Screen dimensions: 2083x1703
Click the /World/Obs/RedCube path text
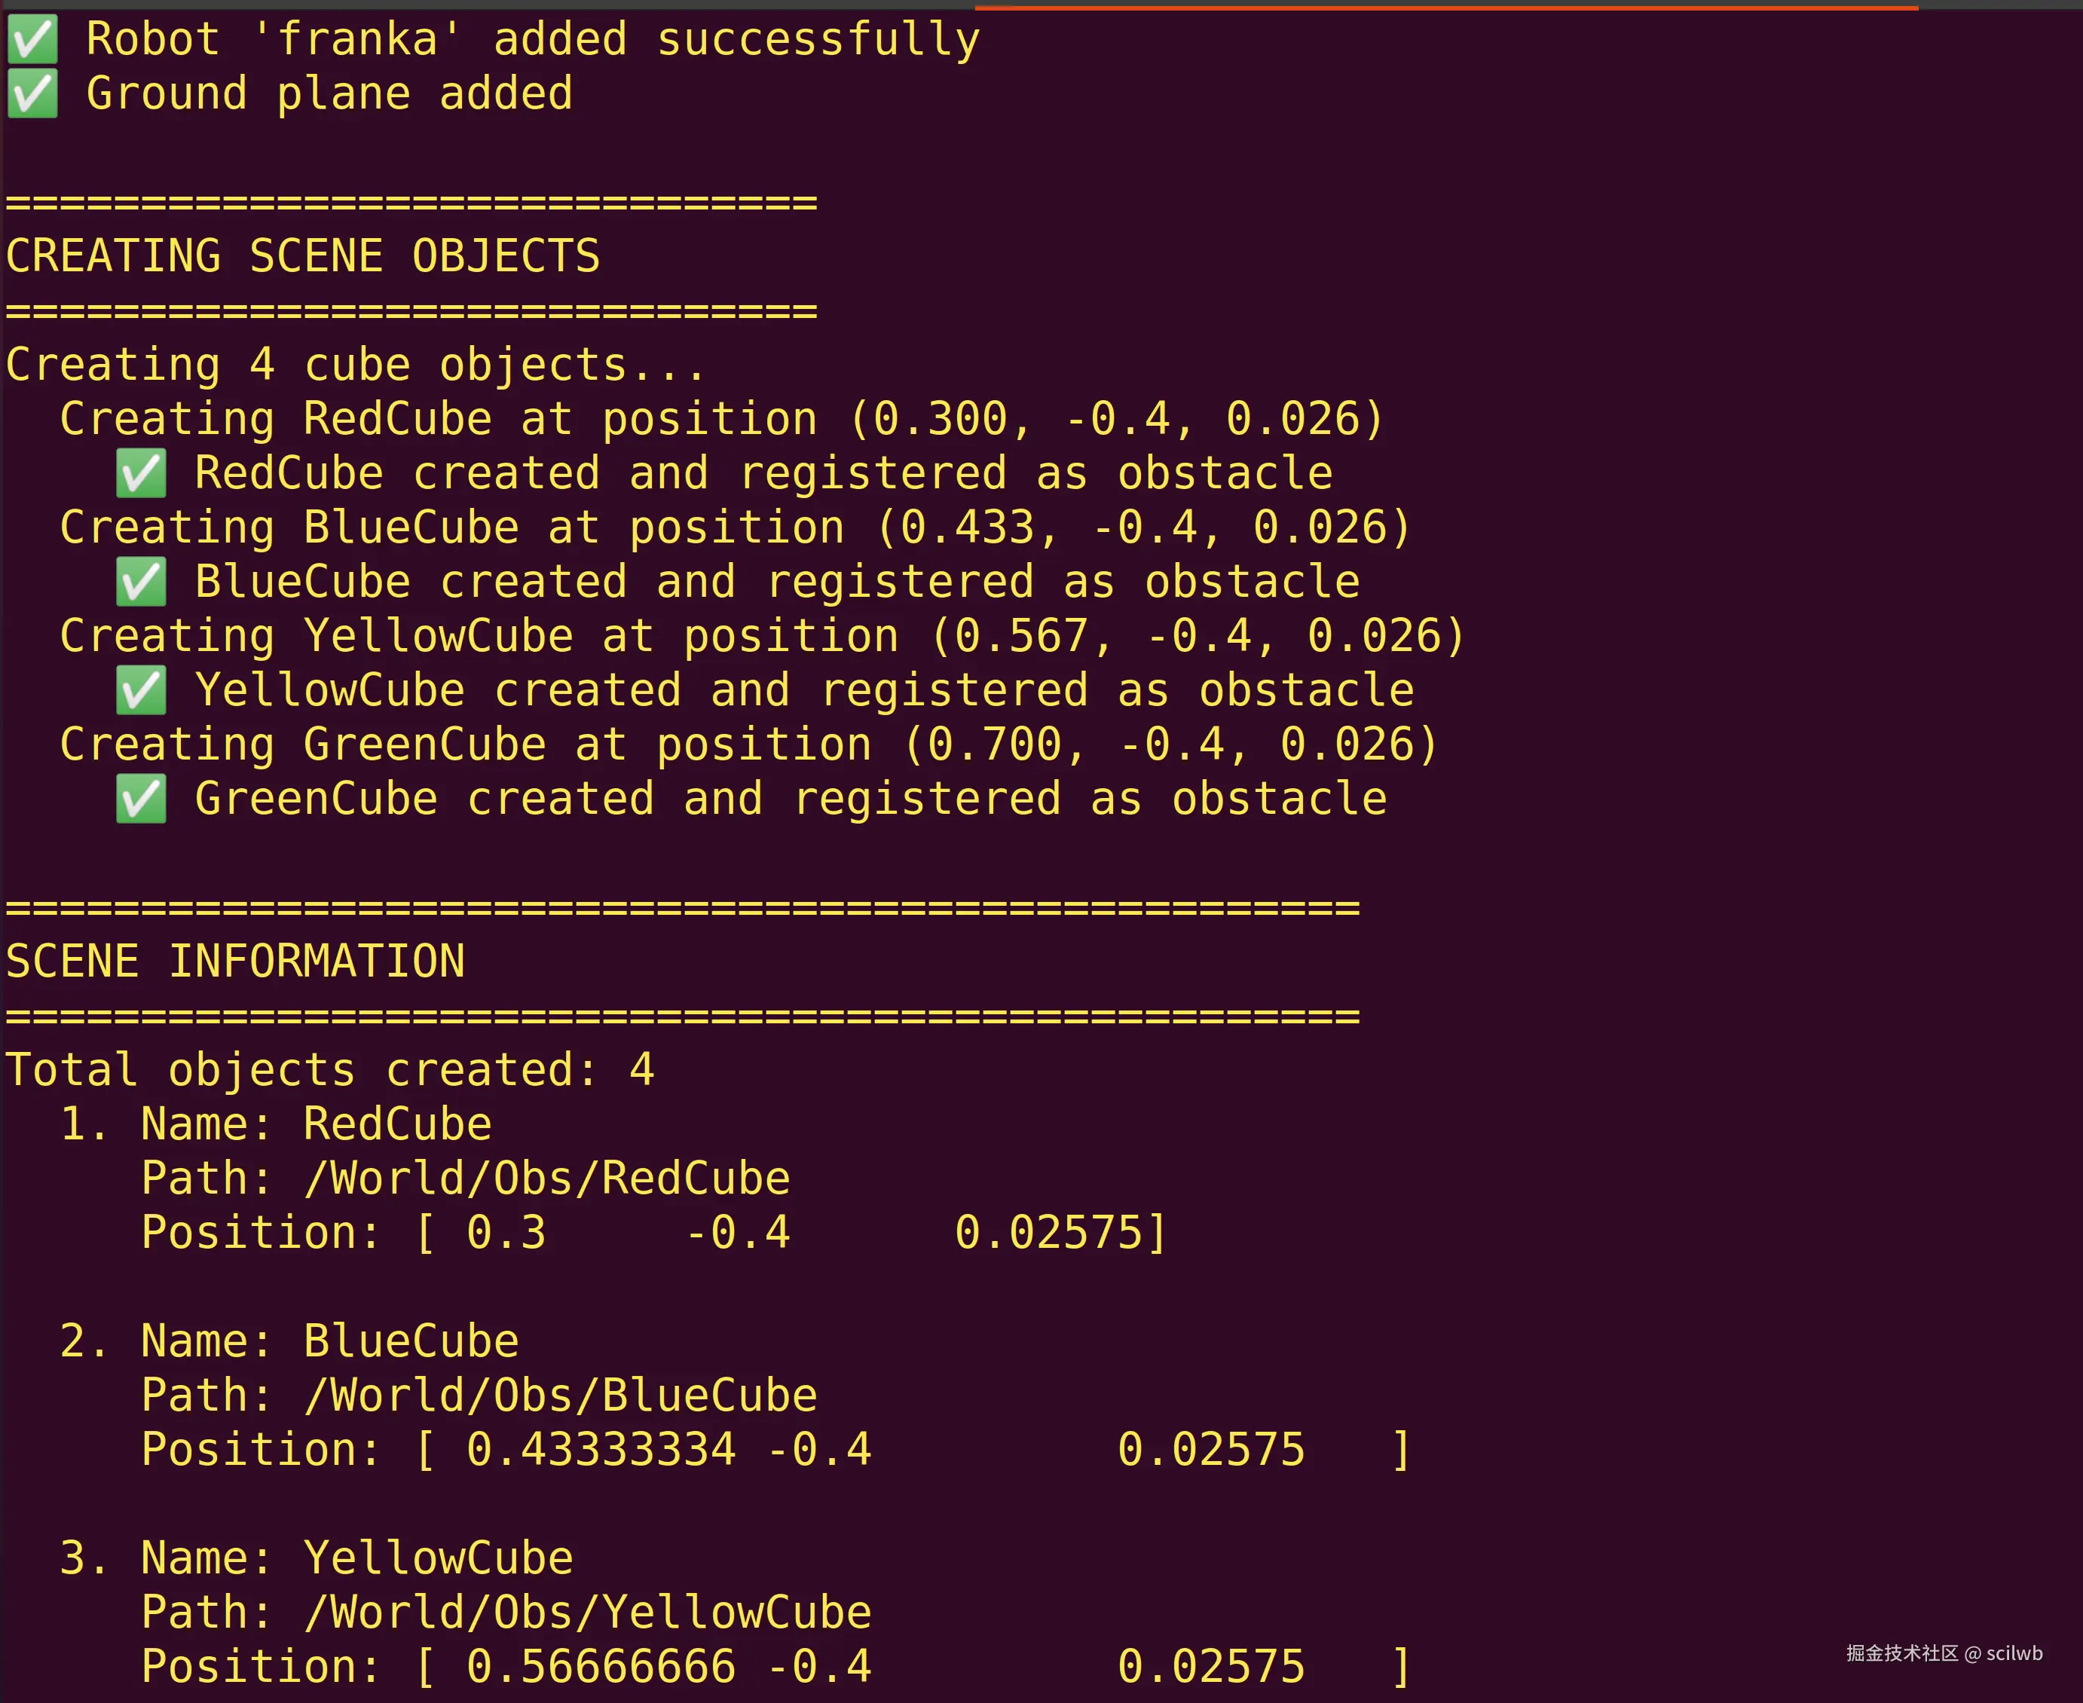coord(546,1179)
